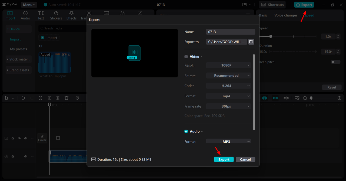The height and width of the screenshot is (181, 346).
Task: Open the more options dots on the audio track
Action: coord(32,156)
